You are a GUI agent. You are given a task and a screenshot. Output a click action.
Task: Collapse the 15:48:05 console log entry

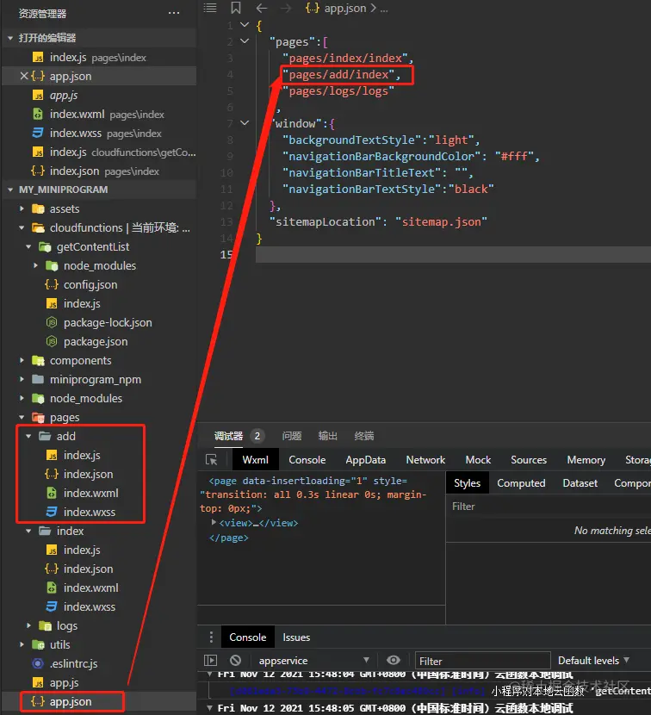[210, 708]
